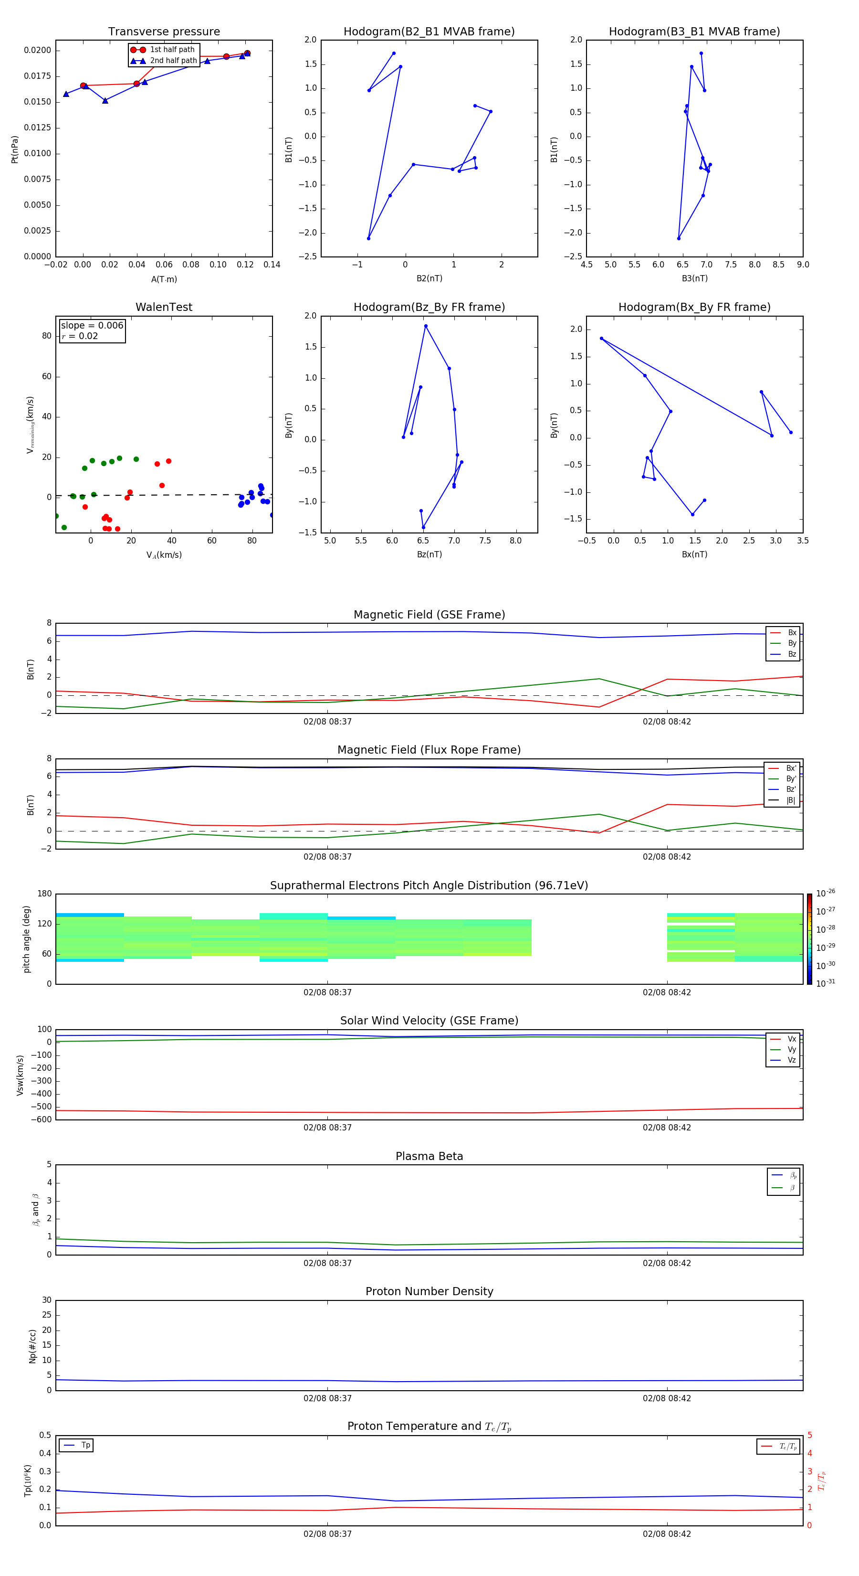Select the '1st half path' legend entry
This screenshot has height=1576, width=859.
[x=163, y=50]
